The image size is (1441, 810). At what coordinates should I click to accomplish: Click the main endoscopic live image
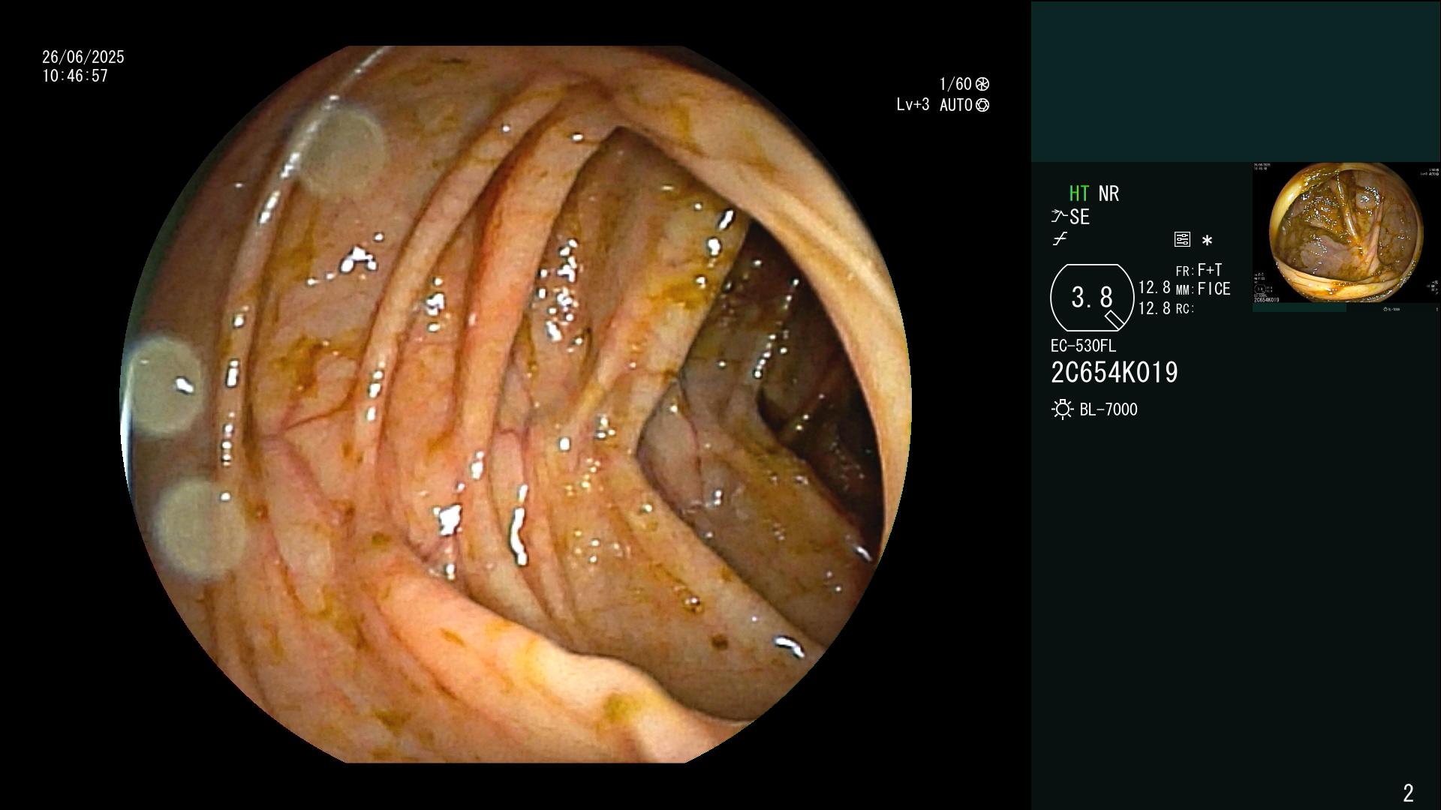click(516, 404)
